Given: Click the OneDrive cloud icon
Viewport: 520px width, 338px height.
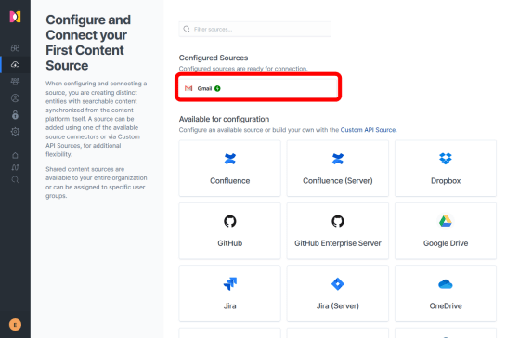Looking at the screenshot, I should (x=446, y=284).
